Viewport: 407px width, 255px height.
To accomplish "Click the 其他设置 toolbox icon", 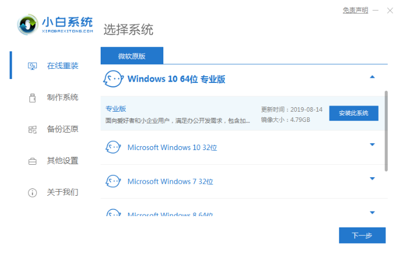I will (x=32, y=161).
